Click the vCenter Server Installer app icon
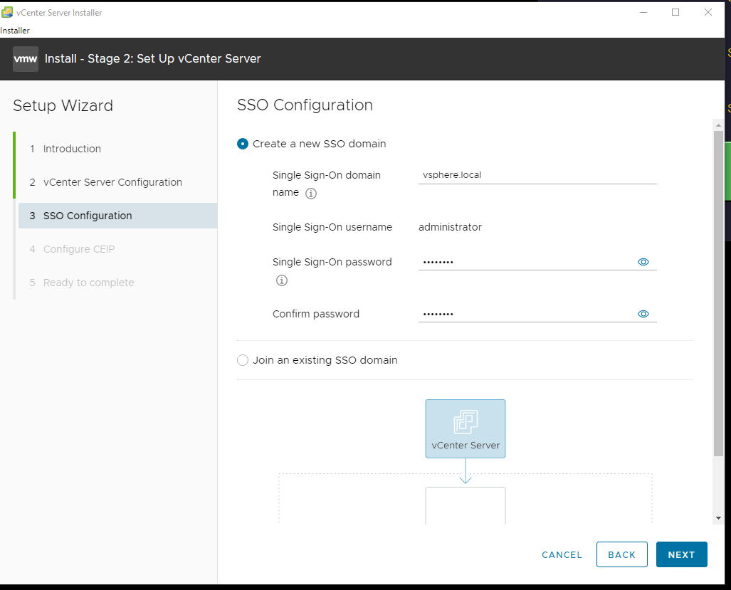The width and height of the screenshot is (731, 590). point(7,12)
